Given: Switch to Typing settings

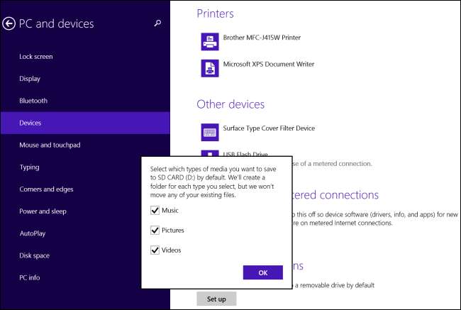Looking at the screenshot, I should click(29, 167).
